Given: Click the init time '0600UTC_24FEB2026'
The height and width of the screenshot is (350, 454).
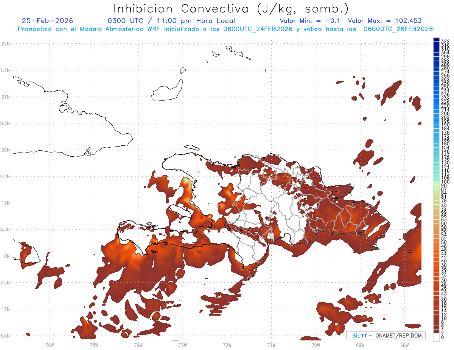Looking at the screenshot, I should [258, 29].
